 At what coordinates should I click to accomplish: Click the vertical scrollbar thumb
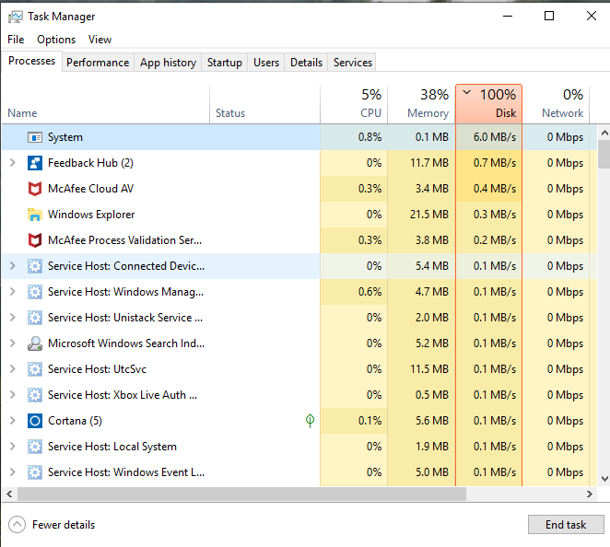[x=604, y=155]
